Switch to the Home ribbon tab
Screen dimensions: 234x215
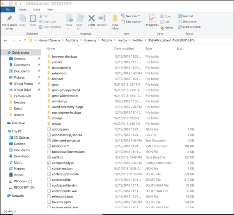[22, 9]
